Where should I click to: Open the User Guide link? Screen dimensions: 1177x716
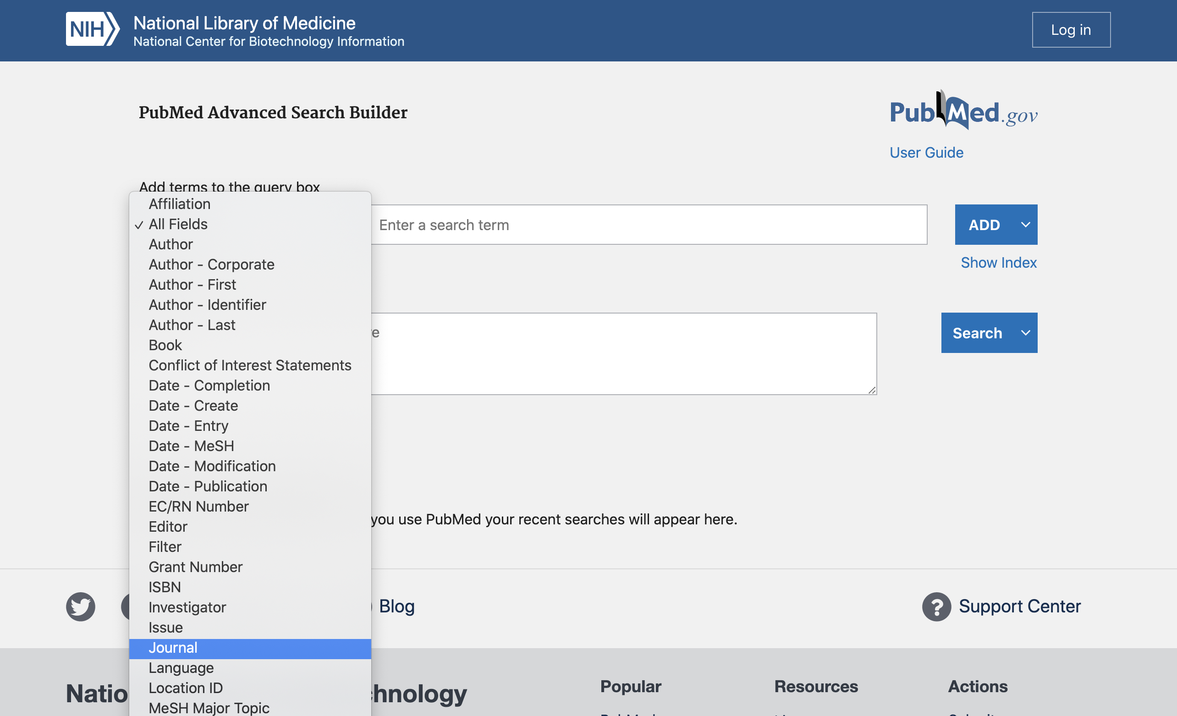pos(926,152)
